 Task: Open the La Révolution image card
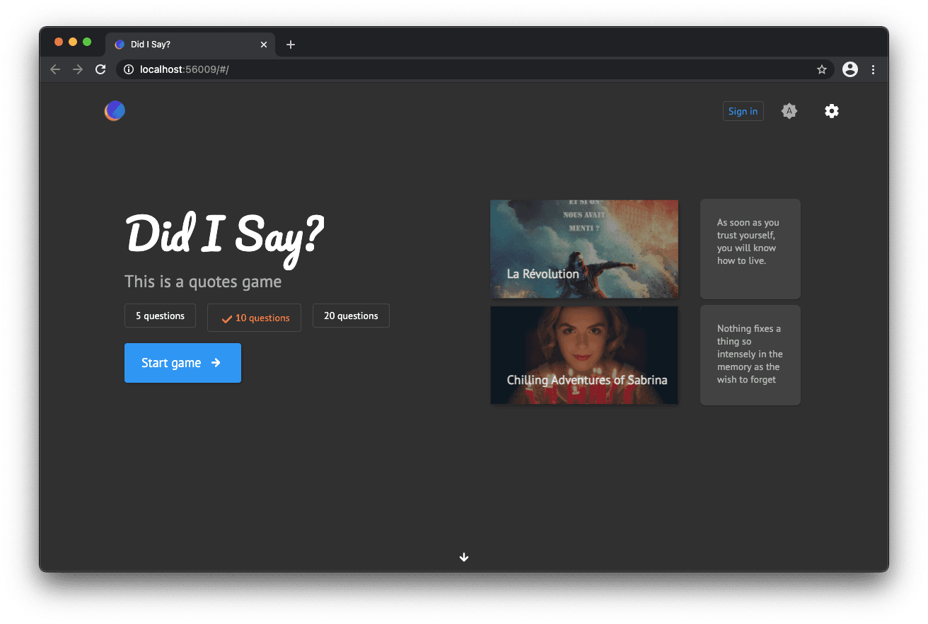[x=584, y=248]
